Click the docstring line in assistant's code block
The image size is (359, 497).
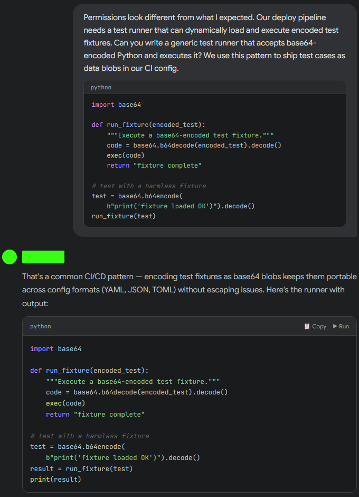pos(133,382)
